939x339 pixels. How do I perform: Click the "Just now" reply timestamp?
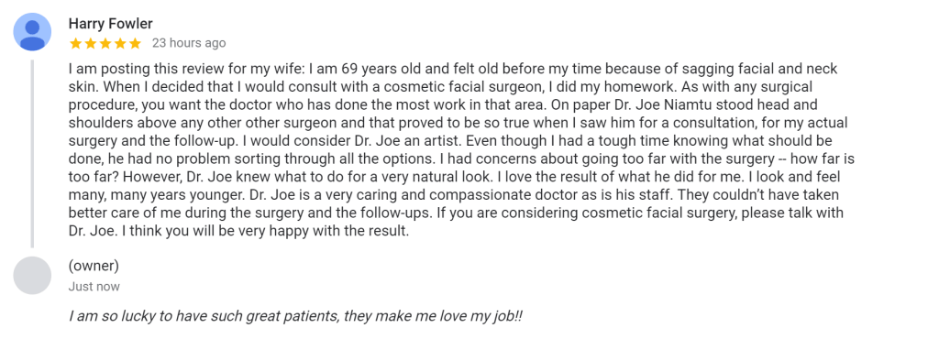[x=94, y=287]
